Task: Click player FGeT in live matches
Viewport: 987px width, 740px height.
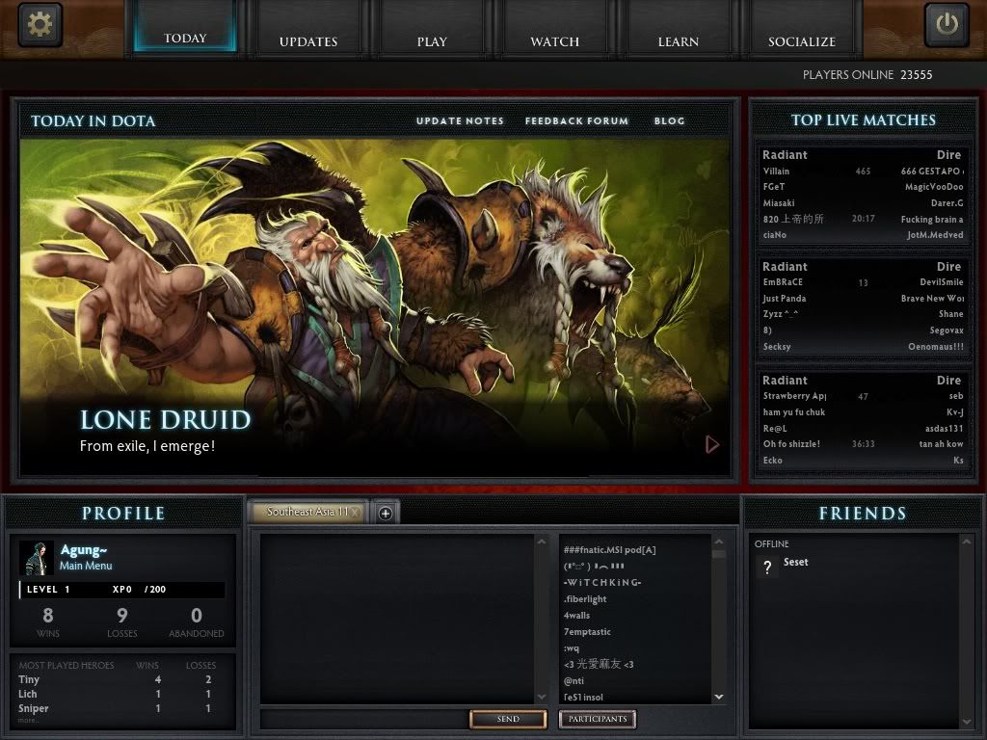Action: pos(774,187)
